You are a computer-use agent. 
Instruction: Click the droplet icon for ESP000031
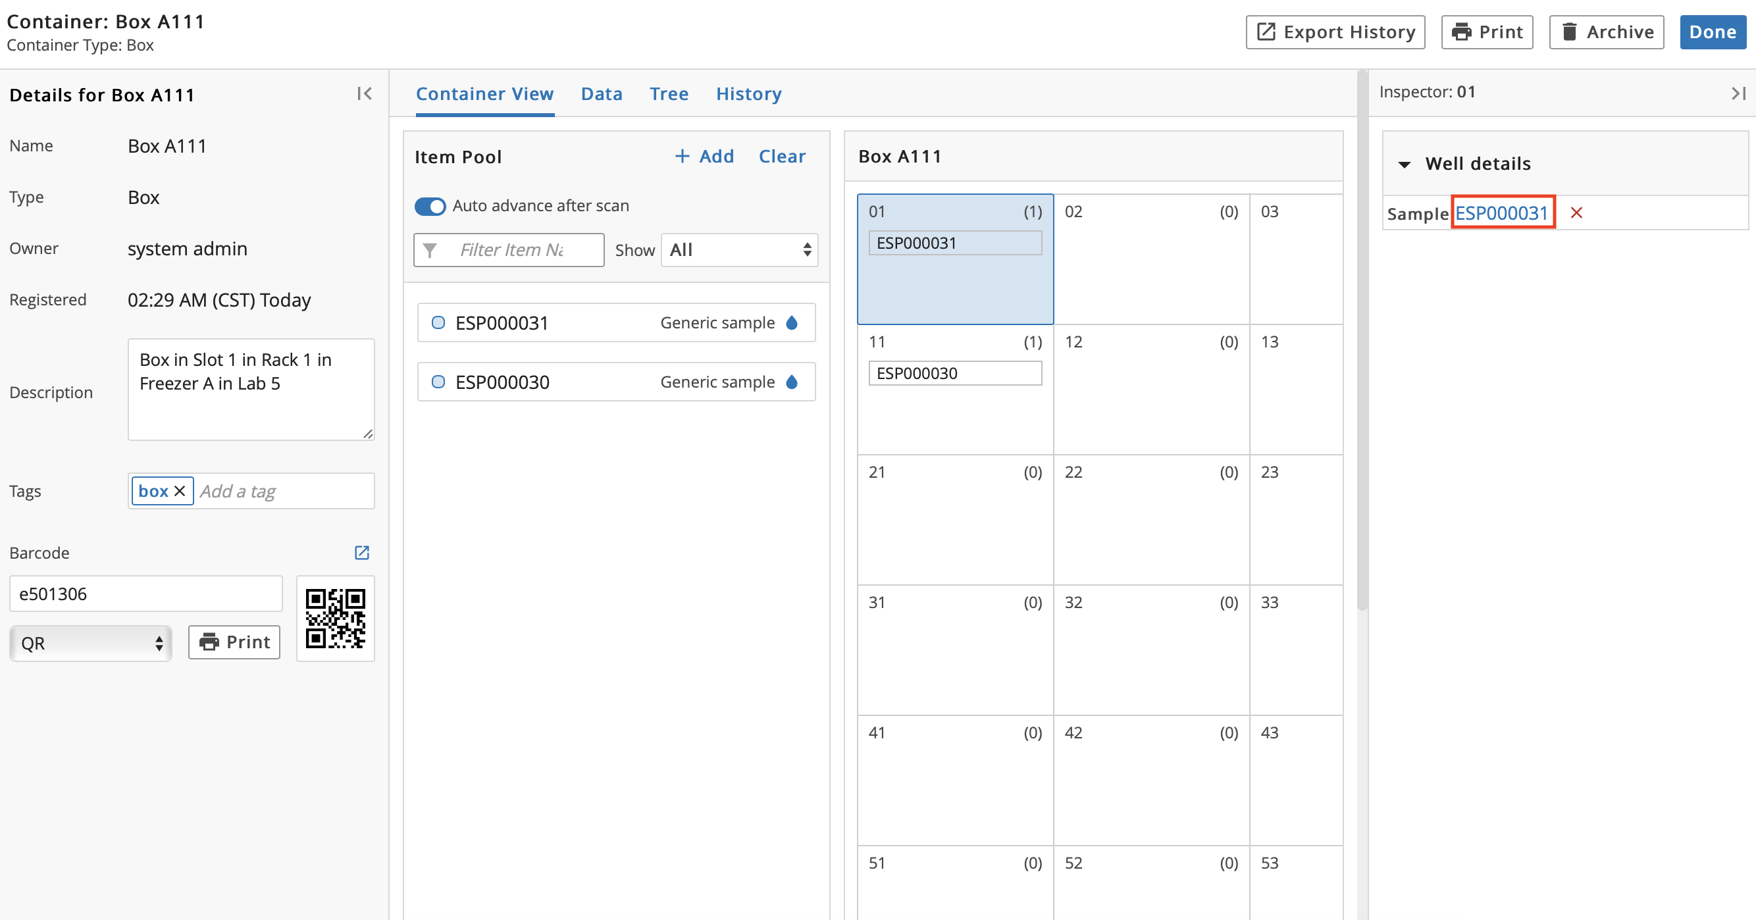(791, 322)
